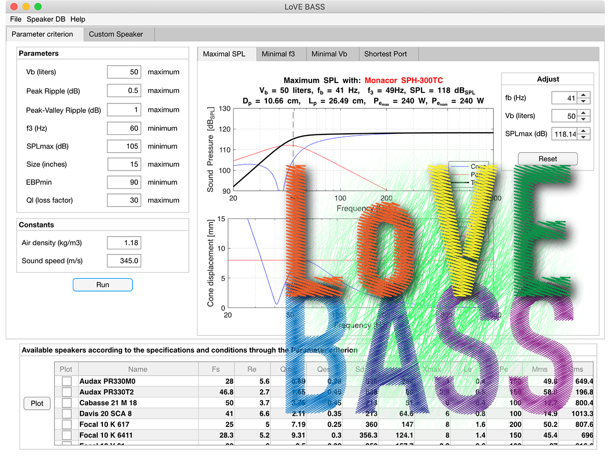The height and width of the screenshot is (458, 611).
Task: Select the Minimal f3 plot tab
Action: tap(281, 54)
